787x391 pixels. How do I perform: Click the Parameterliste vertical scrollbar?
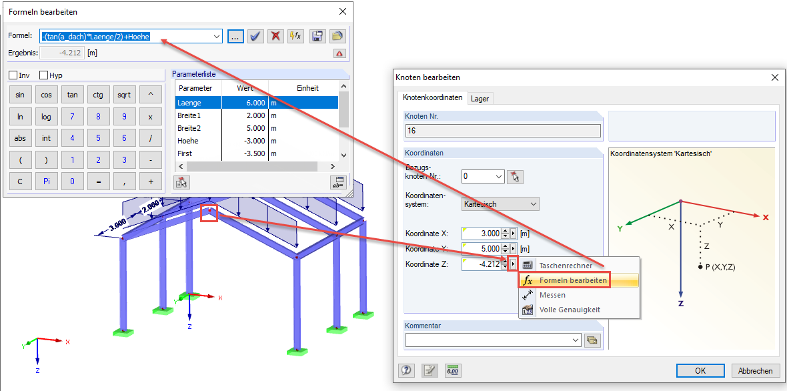coord(343,121)
